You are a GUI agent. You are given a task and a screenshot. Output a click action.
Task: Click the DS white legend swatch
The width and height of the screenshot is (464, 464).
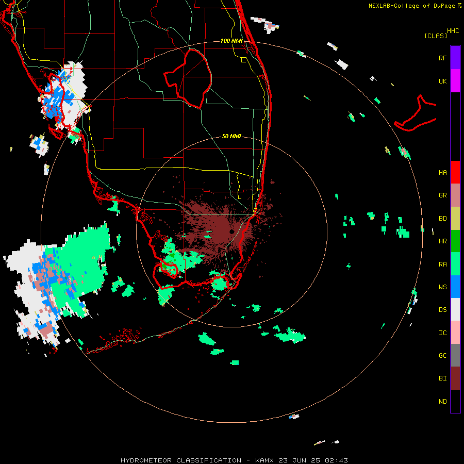point(455,309)
